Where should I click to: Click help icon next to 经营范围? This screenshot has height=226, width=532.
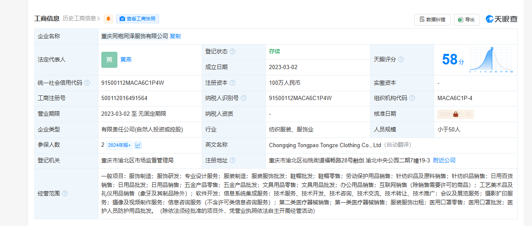(65, 193)
